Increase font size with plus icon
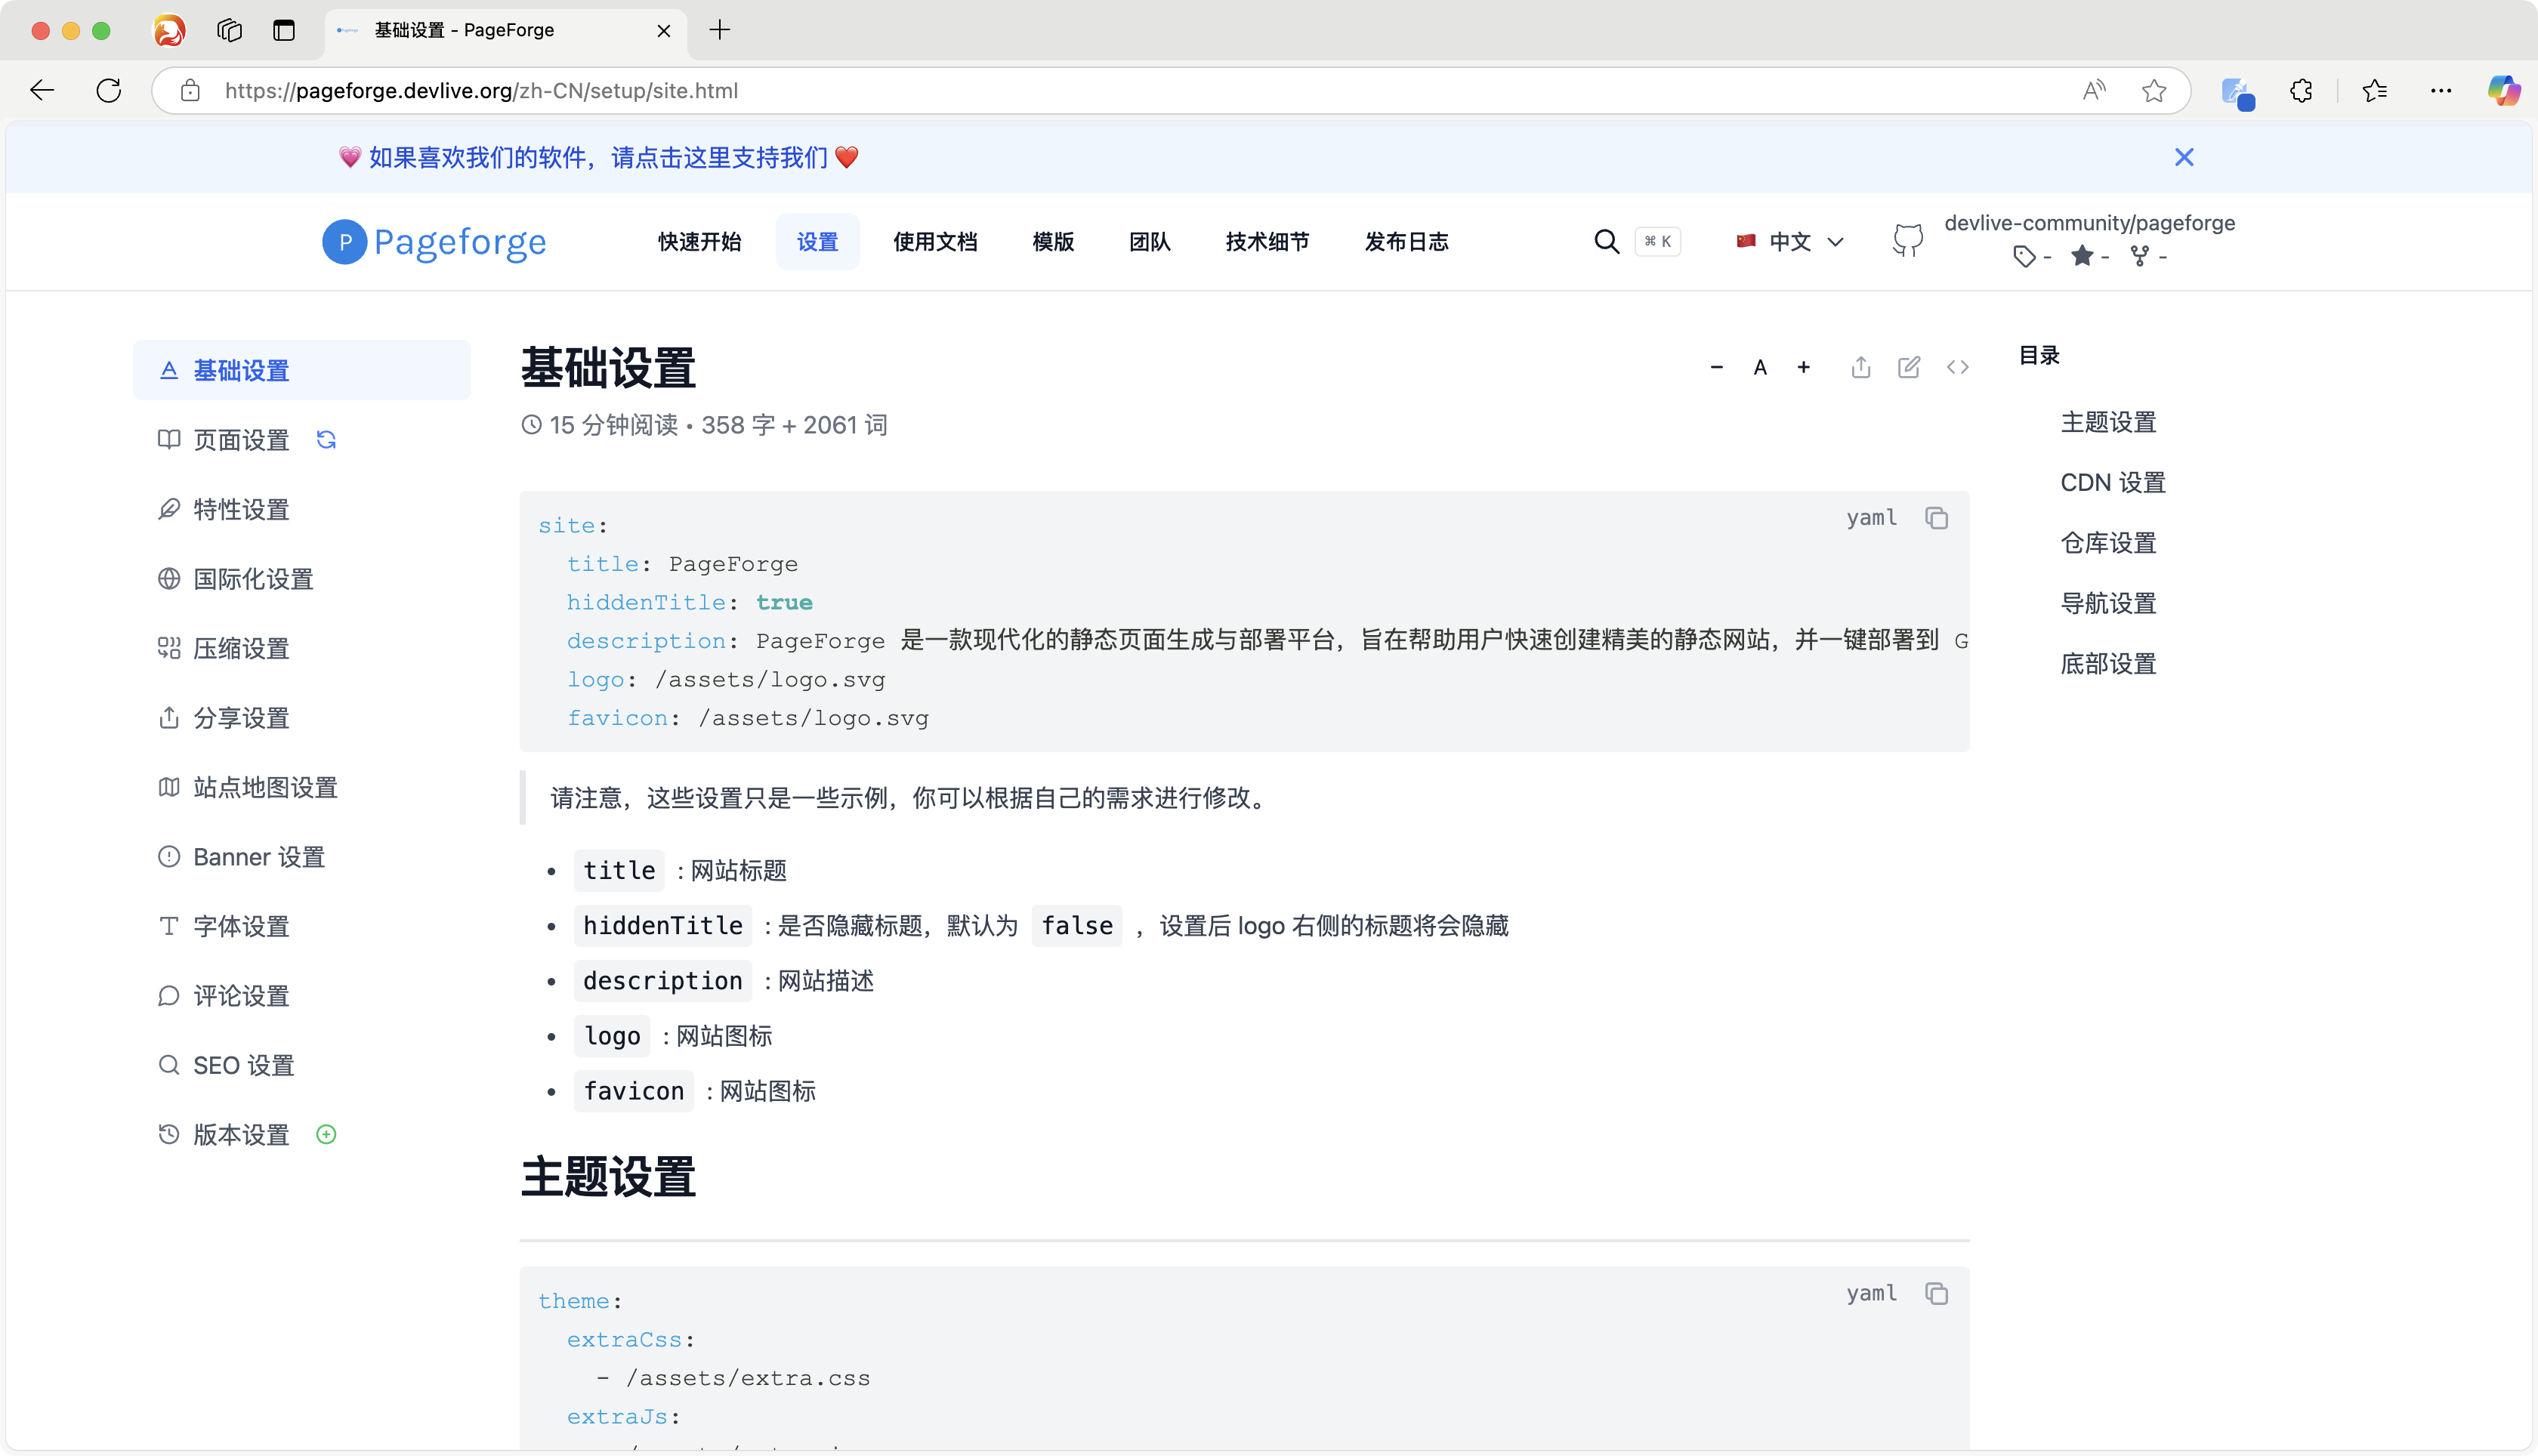Viewport: 2538px width, 1456px height. pyautogui.click(x=1803, y=367)
